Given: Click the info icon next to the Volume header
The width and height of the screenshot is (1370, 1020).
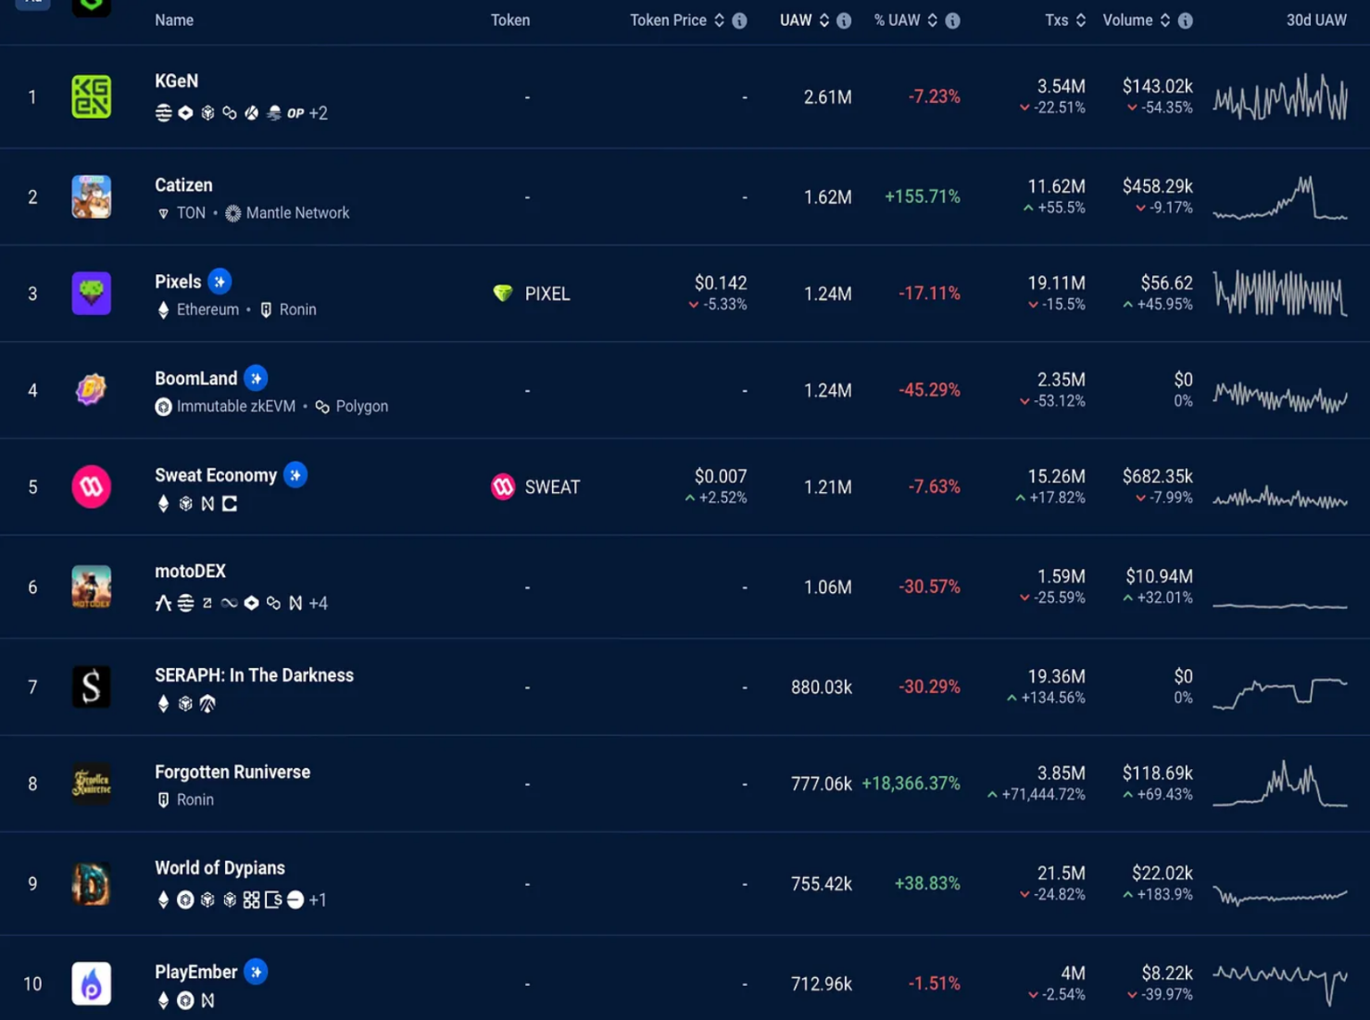Looking at the screenshot, I should pyautogui.click(x=1186, y=19).
